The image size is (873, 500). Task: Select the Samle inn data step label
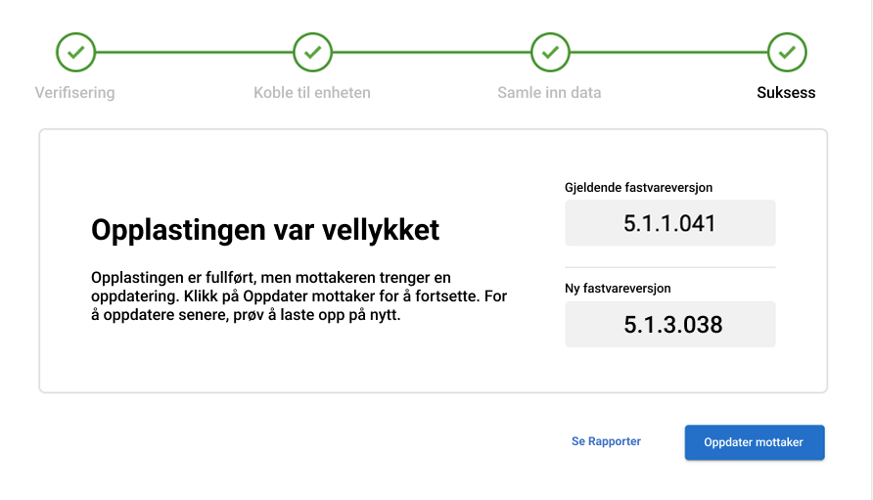549,93
